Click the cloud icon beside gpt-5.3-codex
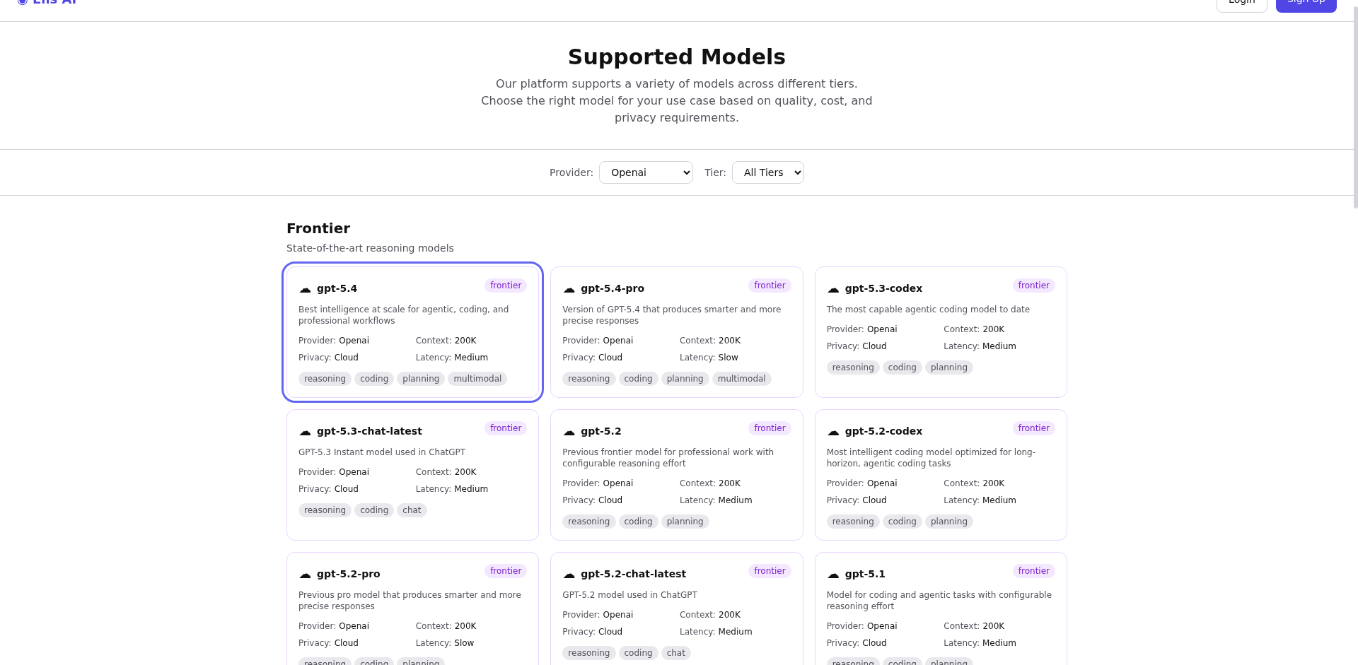Image resolution: width=1358 pixels, height=665 pixels. [x=833, y=289]
